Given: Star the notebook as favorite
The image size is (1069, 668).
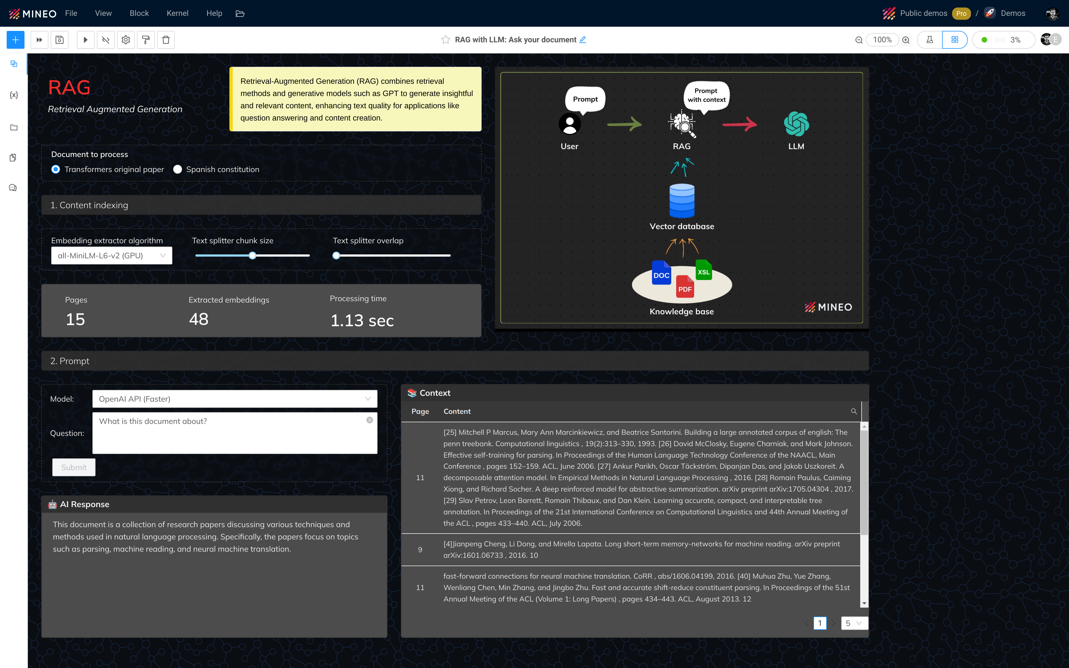Looking at the screenshot, I should click(x=445, y=40).
